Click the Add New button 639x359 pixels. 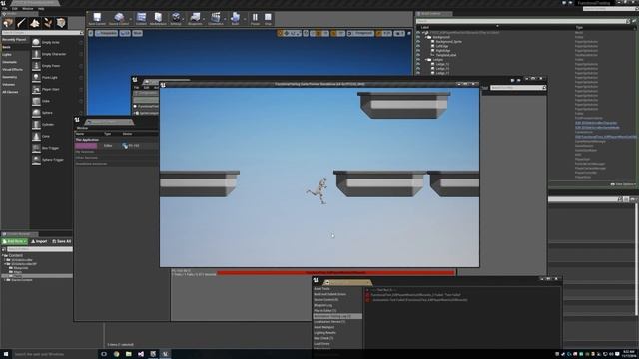(15, 241)
